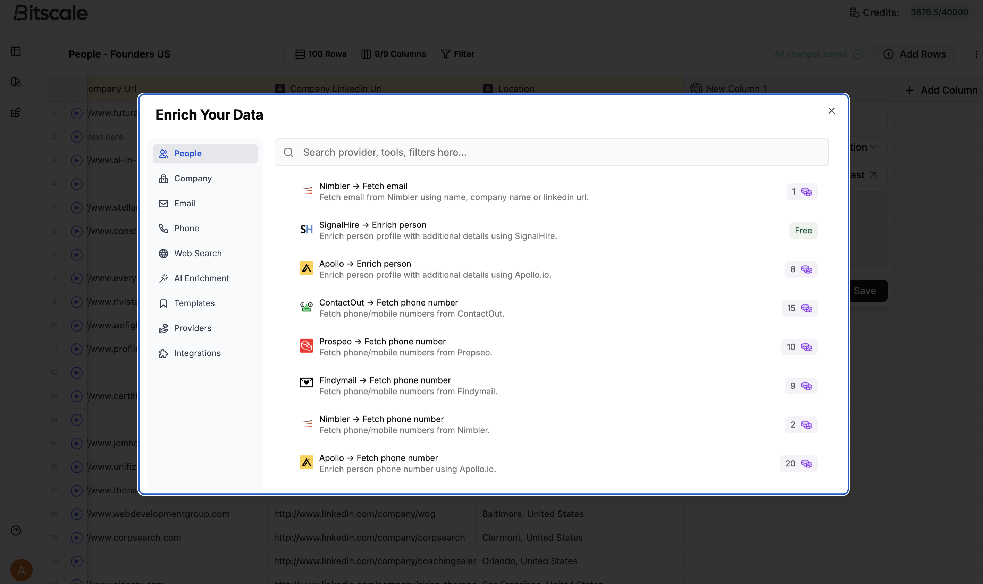Click the ContactOut logo icon
Image resolution: width=983 pixels, height=584 pixels.
click(306, 307)
